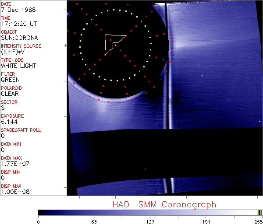Click the '6.144' exposure value
The image size is (263, 224).
point(9,122)
